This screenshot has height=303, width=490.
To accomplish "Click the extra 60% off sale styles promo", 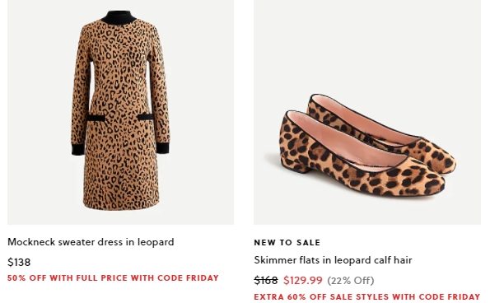I will 366,296.
